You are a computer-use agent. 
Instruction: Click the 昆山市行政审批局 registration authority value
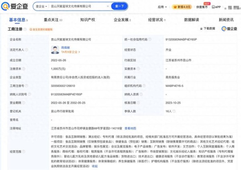(x=62, y=111)
